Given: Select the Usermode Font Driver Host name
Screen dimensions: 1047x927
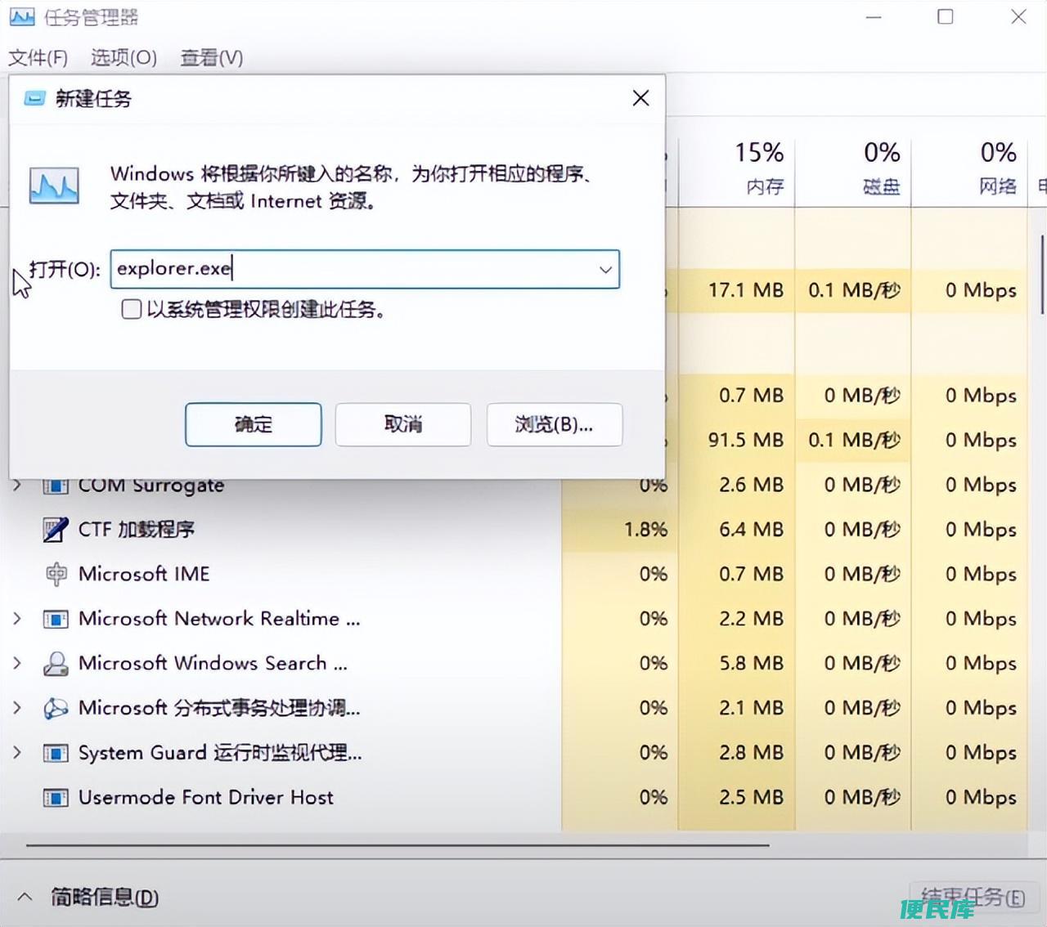Looking at the screenshot, I should [206, 797].
